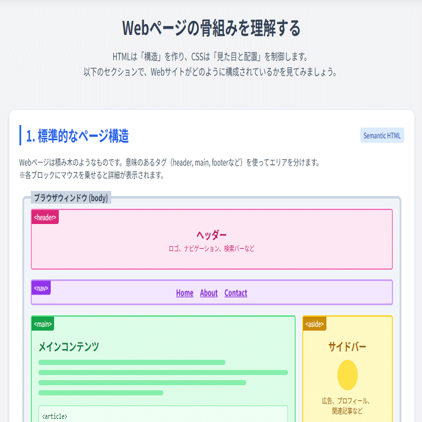
Task: Click the <nav> tag label
Action: [41, 288]
